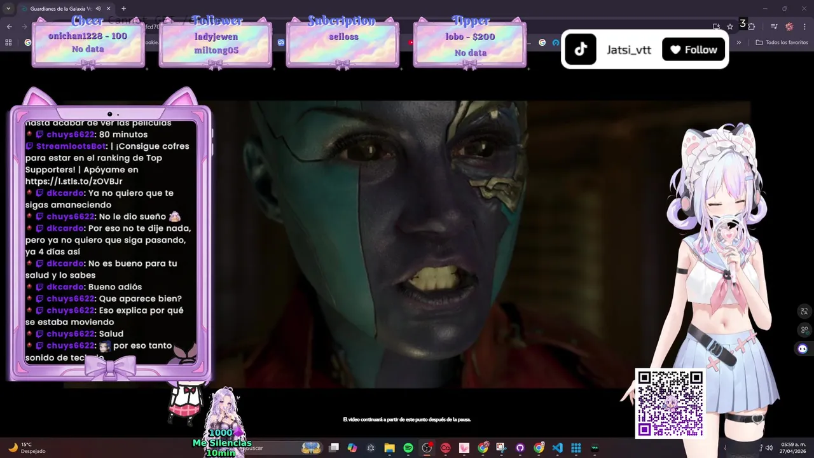Image resolution: width=814 pixels, height=458 pixels.
Task: Click the "Que aparece bien?" chat message
Action: (x=141, y=298)
